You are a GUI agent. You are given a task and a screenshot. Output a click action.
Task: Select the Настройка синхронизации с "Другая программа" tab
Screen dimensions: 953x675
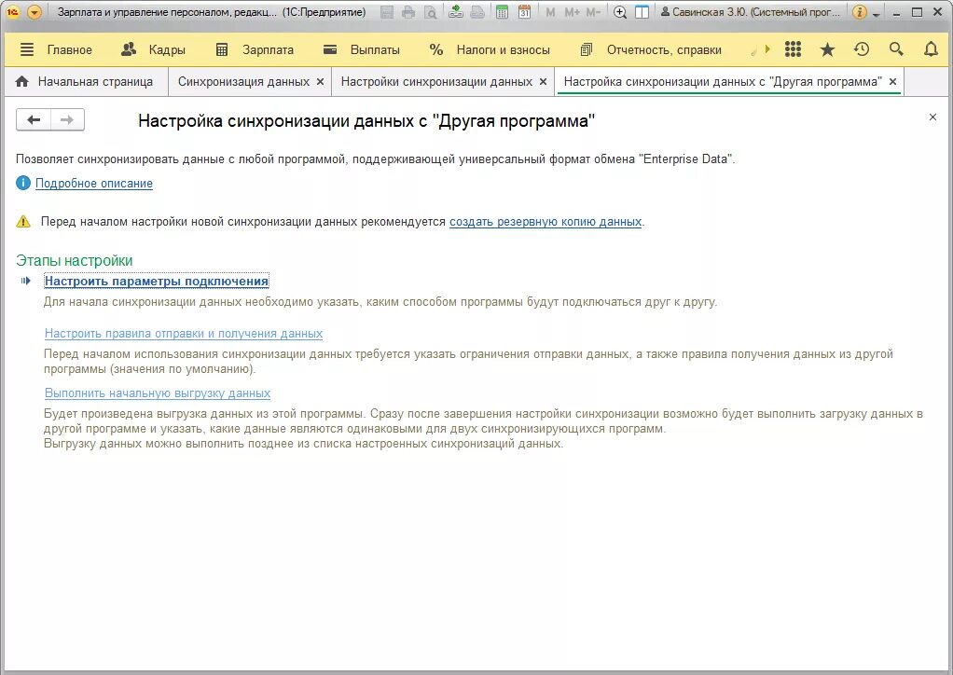723,81
